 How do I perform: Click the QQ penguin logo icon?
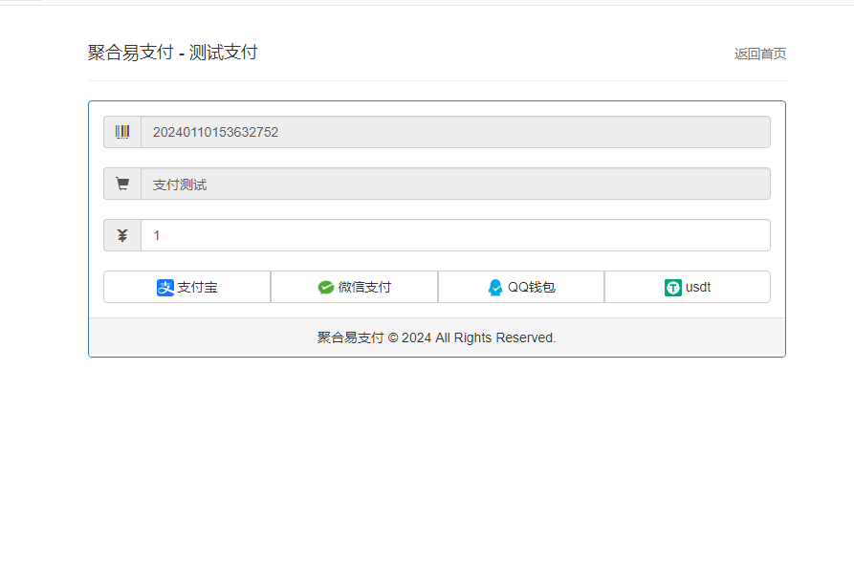point(495,287)
